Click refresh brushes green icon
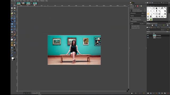Screen dimensions: 170x95 pos(164,25)
